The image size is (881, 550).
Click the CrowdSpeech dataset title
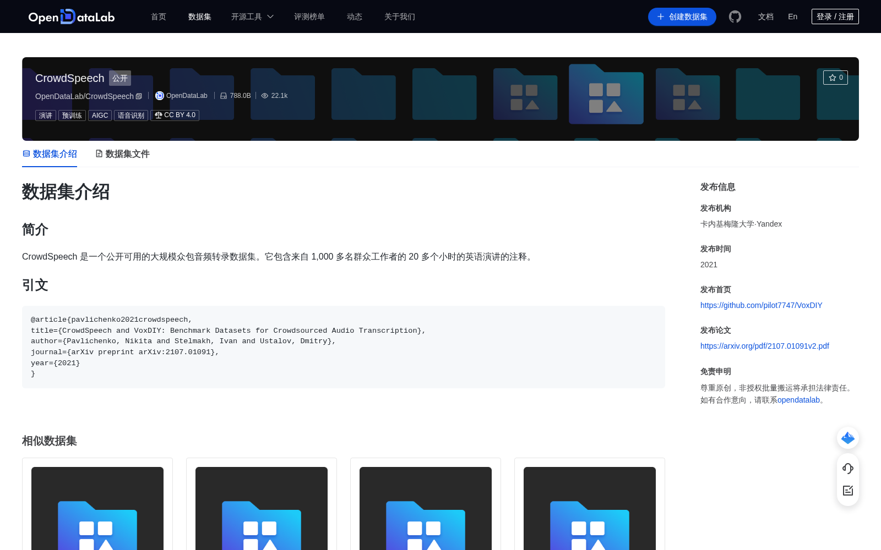70,78
